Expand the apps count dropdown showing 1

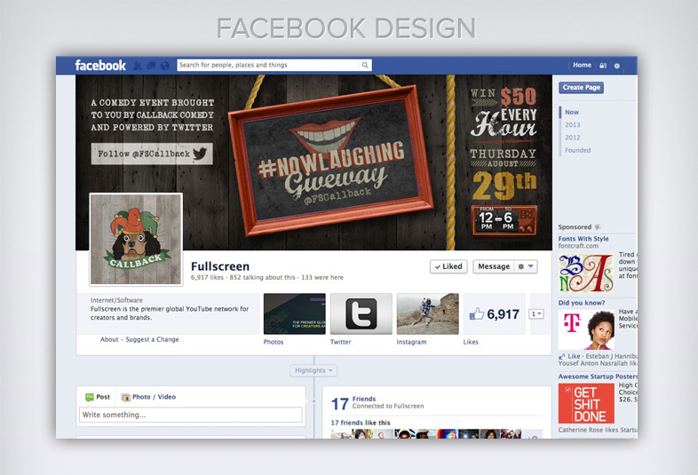pos(536,313)
